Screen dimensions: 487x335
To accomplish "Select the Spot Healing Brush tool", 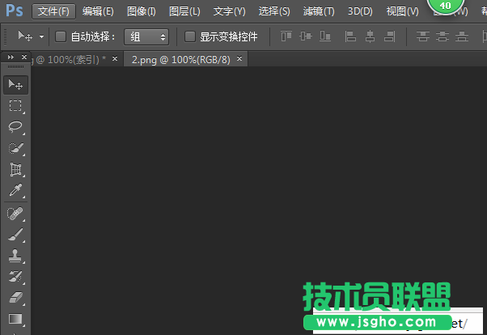I will pyautogui.click(x=15, y=214).
